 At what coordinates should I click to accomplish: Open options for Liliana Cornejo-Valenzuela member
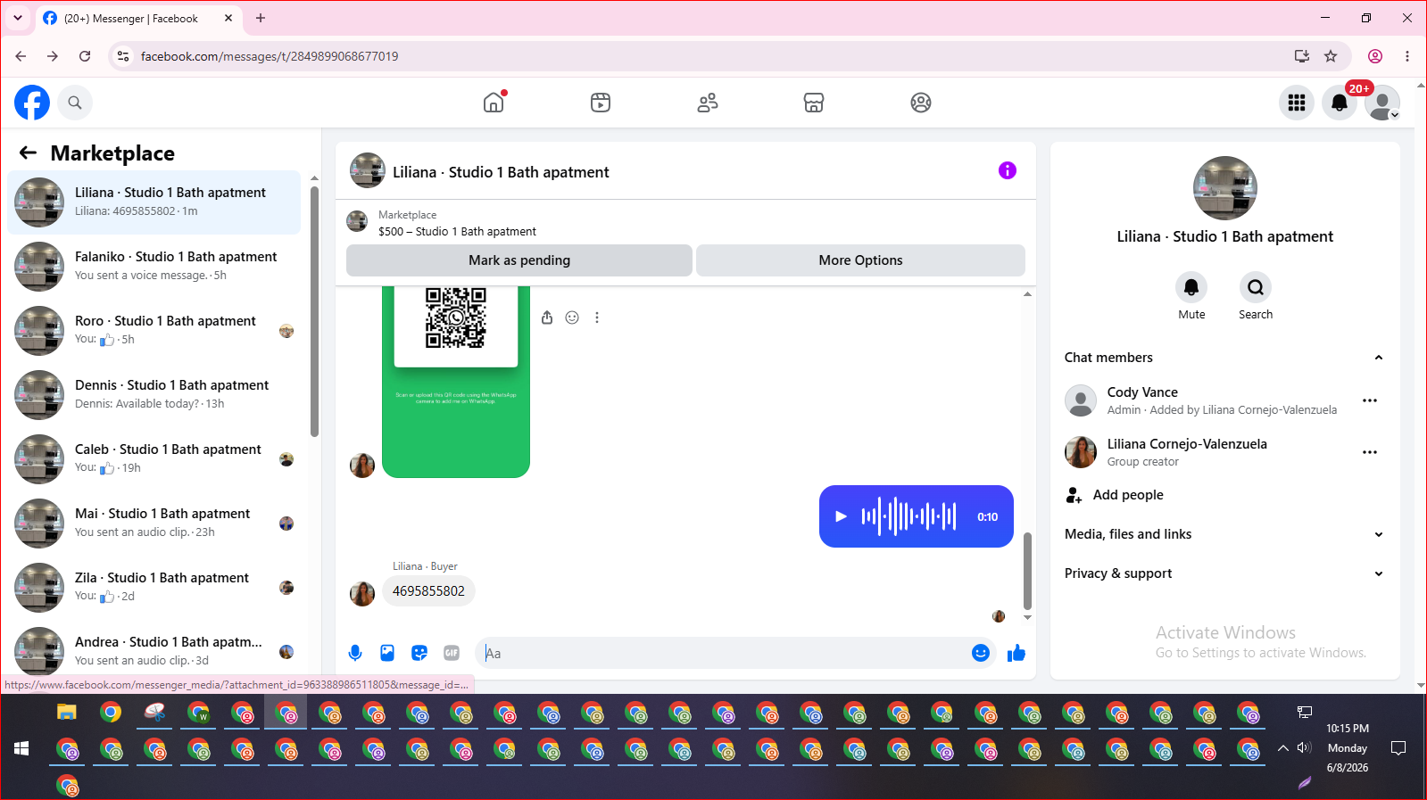pos(1370,452)
